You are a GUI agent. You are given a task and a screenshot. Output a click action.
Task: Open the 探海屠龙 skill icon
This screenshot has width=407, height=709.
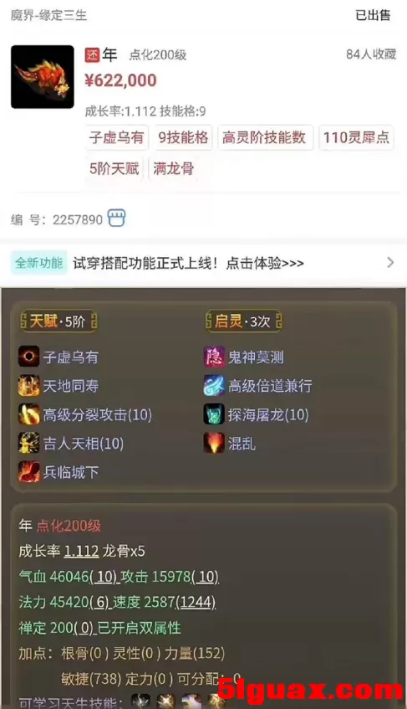(x=214, y=414)
